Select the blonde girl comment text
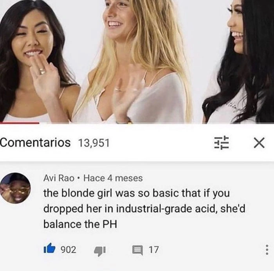The height and width of the screenshot is (271, 274). pos(144,209)
